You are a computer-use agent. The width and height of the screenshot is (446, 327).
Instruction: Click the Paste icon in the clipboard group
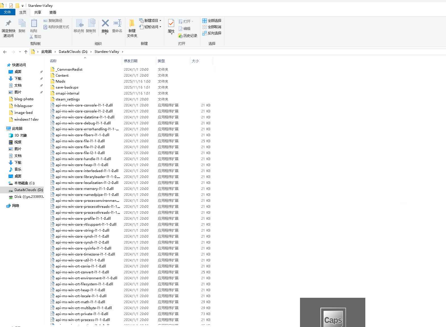tap(34, 24)
